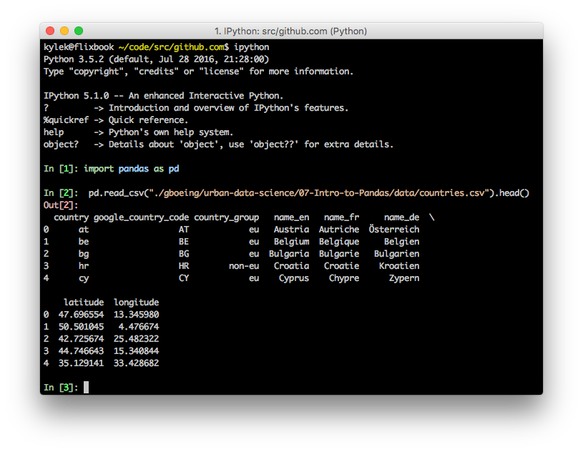This screenshot has width=583, height=452.
Task: Click 'kylek@flixbook' in the prompt
Action: tap(79, 47)
